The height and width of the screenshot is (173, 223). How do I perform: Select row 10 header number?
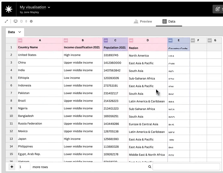pos(11,116)
